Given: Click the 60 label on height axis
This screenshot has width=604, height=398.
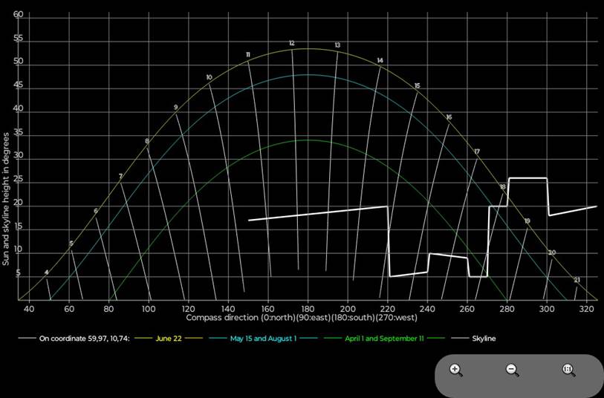Looking at the screenshot, I should [18, 15].
